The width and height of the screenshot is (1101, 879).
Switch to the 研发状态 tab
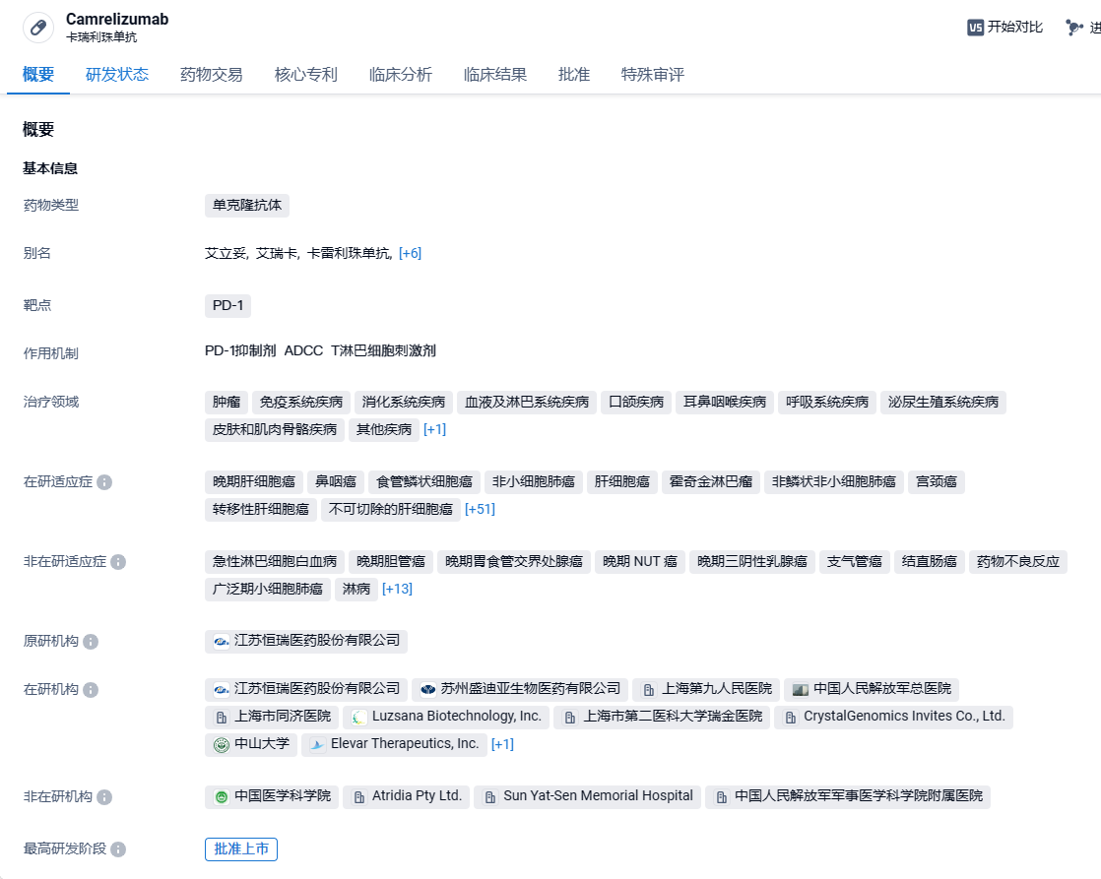[x=117, y=75]
